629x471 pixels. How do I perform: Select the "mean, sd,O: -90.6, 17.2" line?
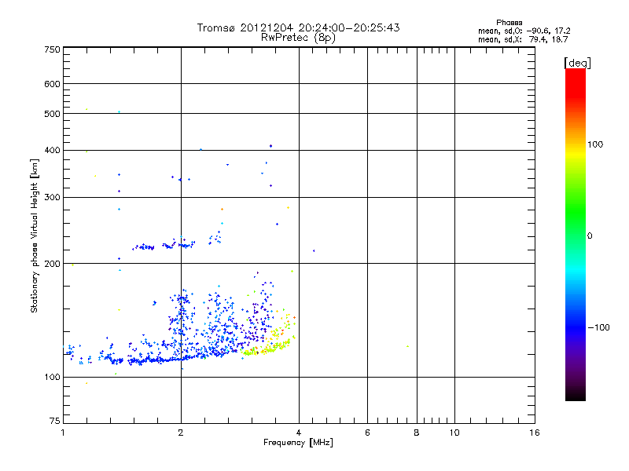pyautogui.click(x=524, y=31)
